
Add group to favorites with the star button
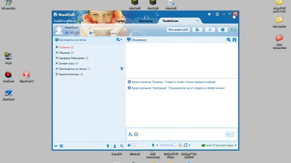(x=210, y=29)
